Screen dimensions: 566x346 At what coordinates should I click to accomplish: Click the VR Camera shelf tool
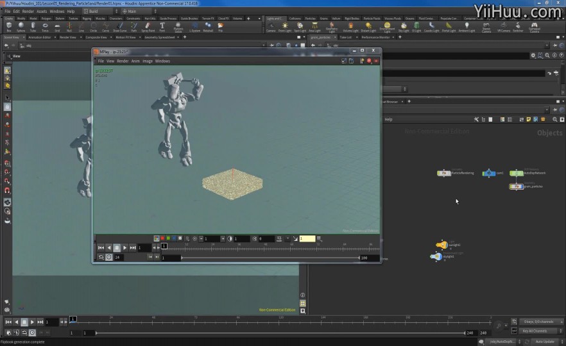(x=504, y=27)
